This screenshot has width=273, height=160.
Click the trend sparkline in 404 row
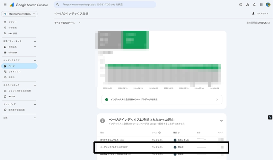click(201, 139)
